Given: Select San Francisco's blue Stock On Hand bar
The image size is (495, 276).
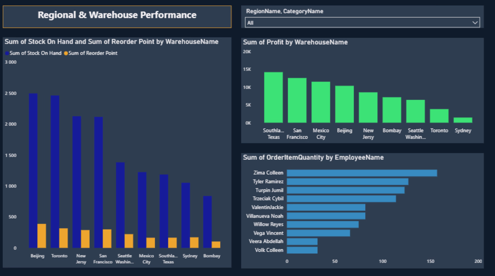Looking at the screenshot, I should (x=99, y=183).
